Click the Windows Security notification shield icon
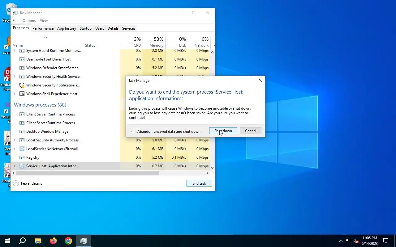Image resolution: width=396 pixels, height=247 pixels. [x=22, y=85]
